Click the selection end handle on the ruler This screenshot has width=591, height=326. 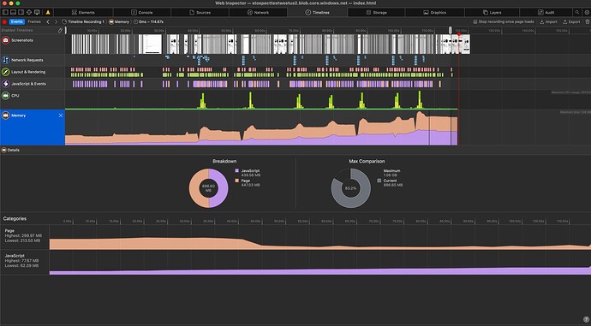pyautogui.click(x=450, y=31)
